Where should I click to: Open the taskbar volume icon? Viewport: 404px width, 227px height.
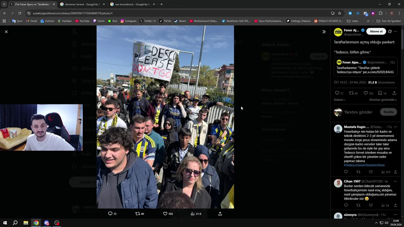tap(386, 223)
